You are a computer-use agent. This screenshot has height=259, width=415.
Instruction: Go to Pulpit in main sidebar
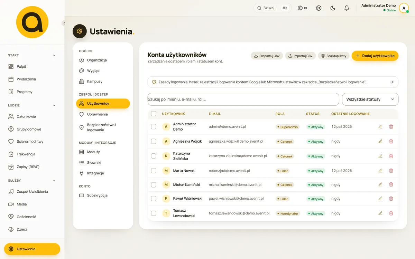click(32, 67)
